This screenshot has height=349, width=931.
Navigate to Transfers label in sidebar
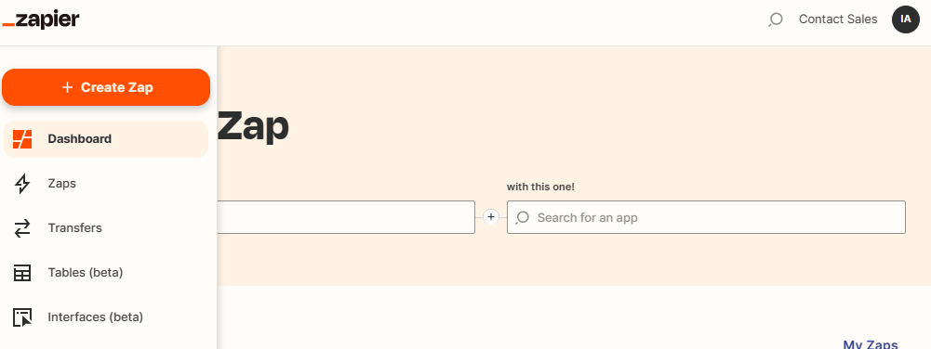(74, 228)
